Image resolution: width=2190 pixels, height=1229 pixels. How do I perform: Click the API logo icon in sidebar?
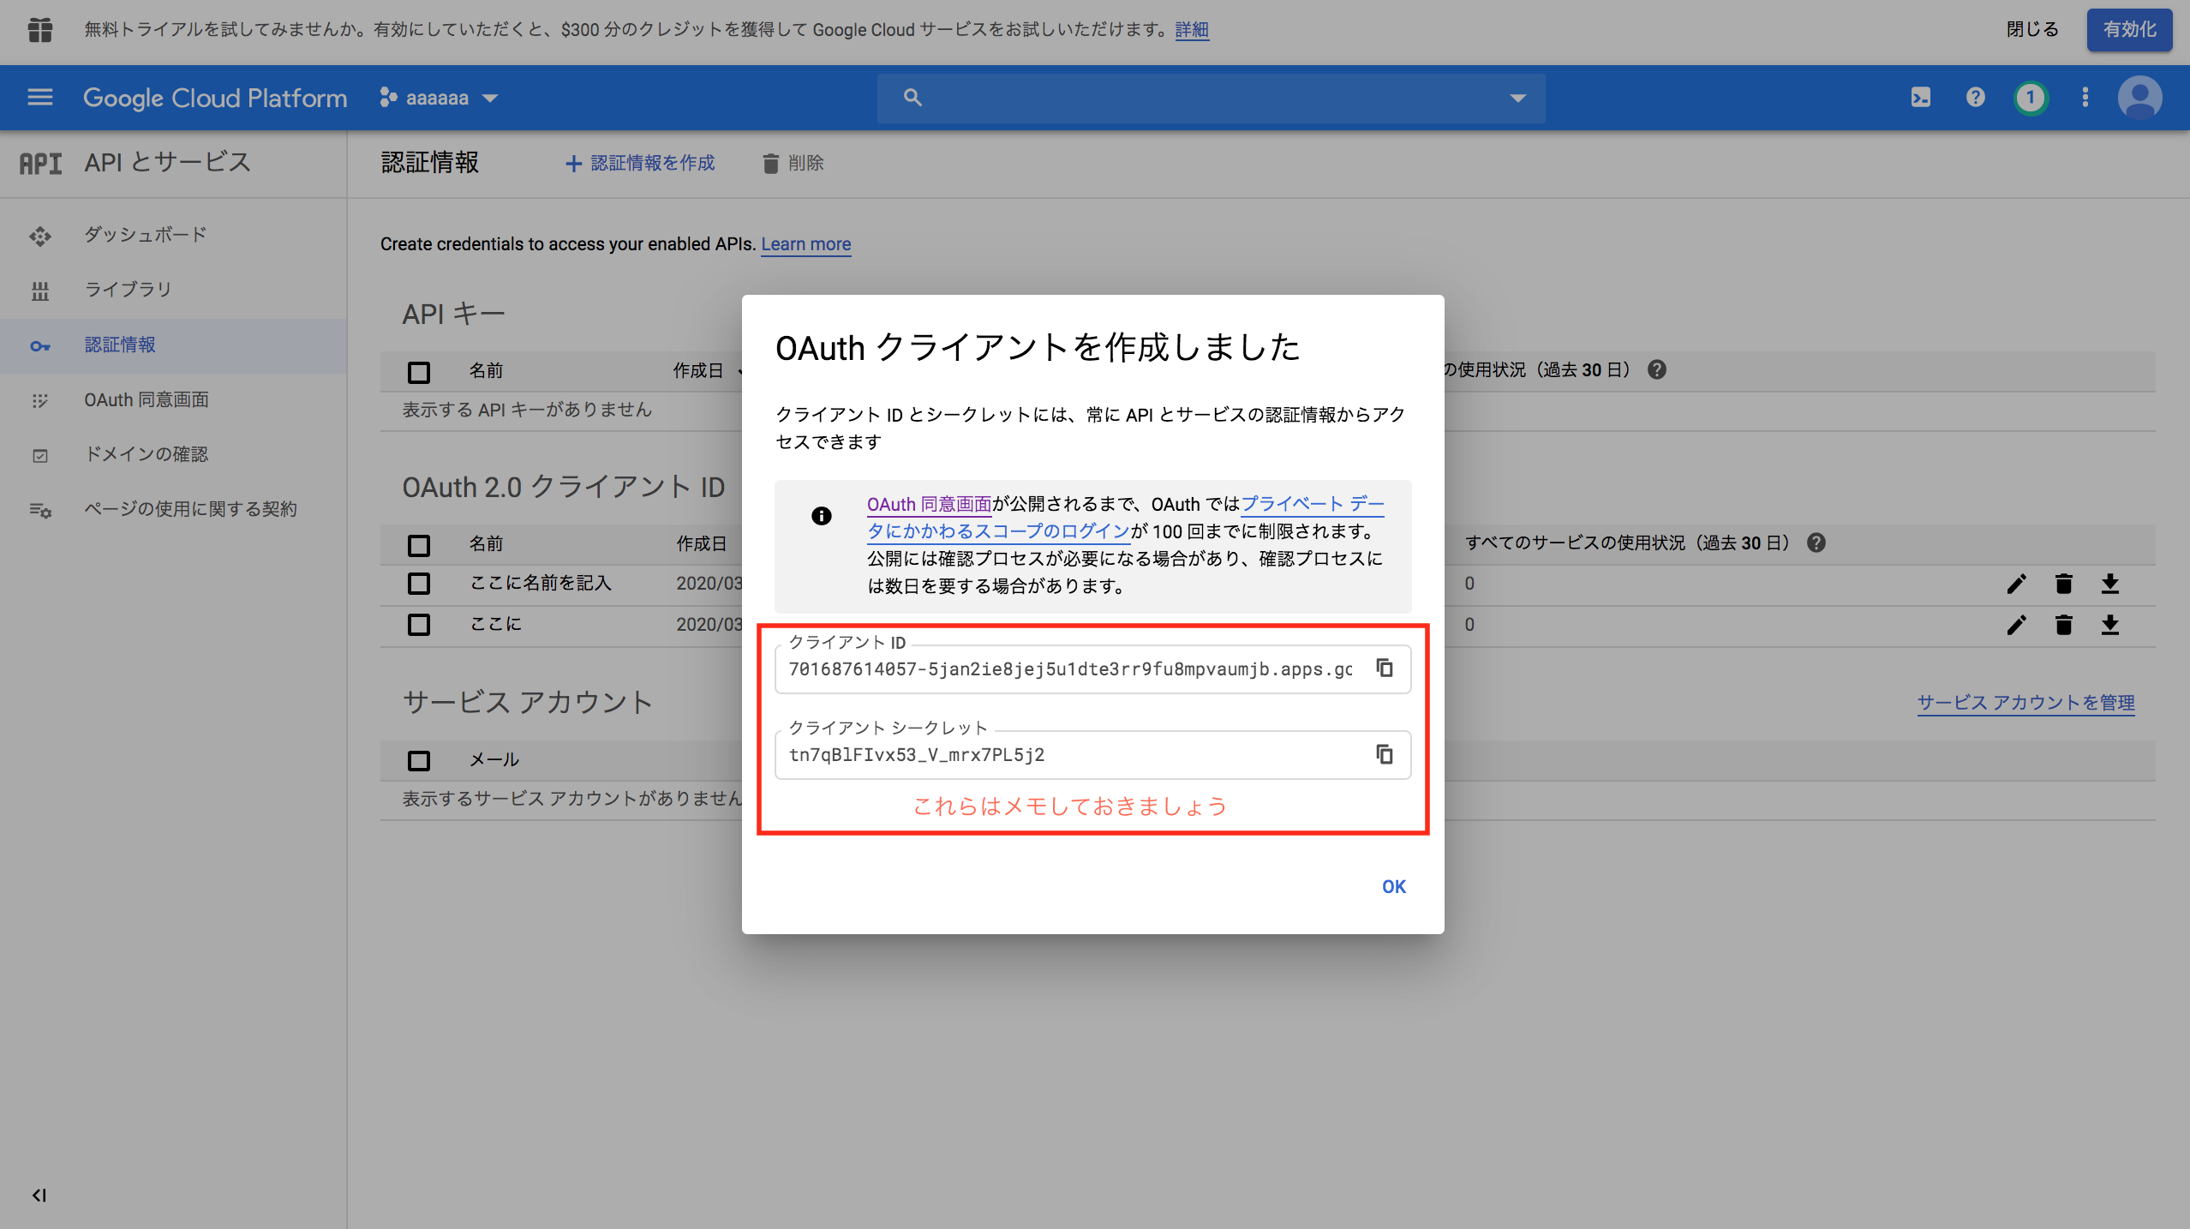tap(40, 163)
